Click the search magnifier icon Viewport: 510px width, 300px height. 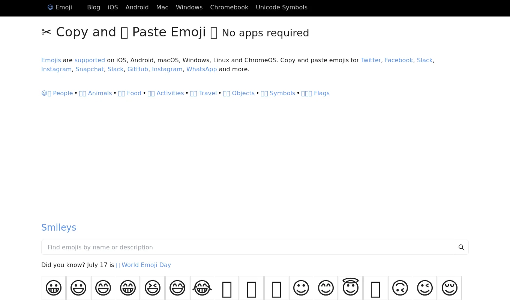461,247
